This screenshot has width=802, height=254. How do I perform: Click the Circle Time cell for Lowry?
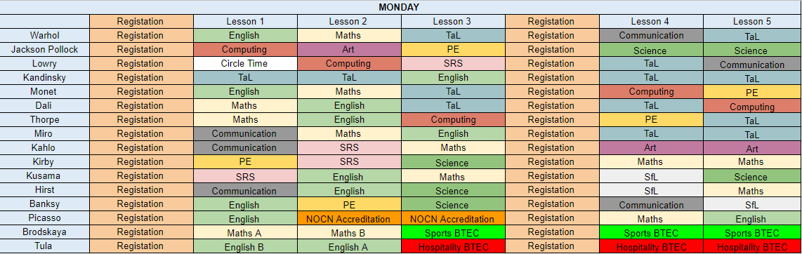(x=246, y=64)
